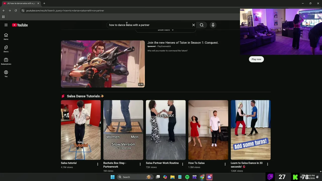Open Windows Start menu
The height and width of the screenshot is (181, 322).
coord(112,177)
